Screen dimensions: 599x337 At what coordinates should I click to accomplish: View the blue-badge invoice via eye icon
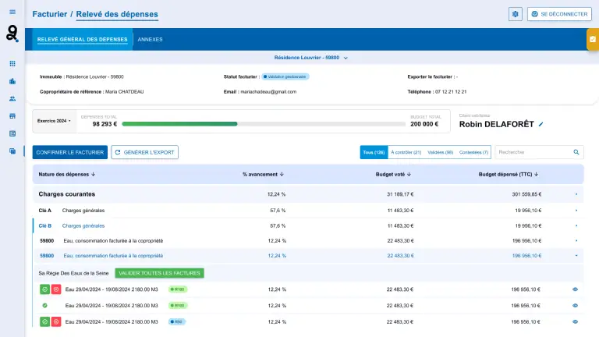click(576, 321)
